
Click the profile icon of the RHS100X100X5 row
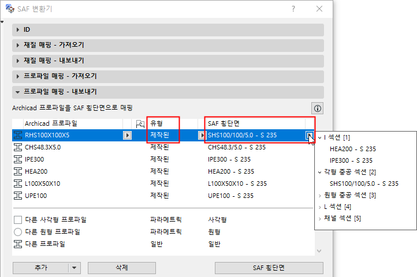[18, 135]
